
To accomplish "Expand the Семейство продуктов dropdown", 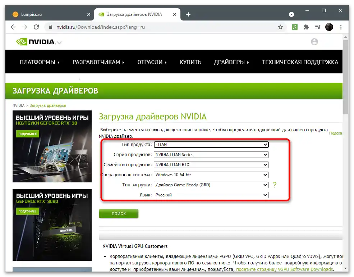I will [x=211, y=165].
